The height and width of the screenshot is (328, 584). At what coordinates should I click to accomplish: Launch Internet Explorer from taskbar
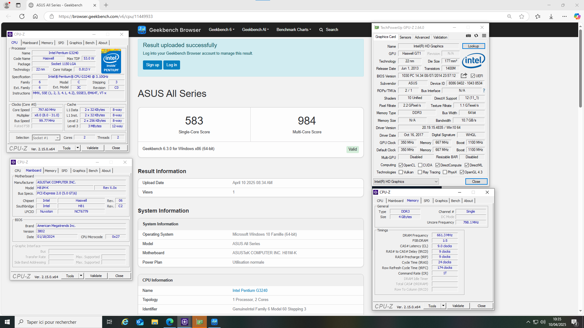[x=125, y=322]
